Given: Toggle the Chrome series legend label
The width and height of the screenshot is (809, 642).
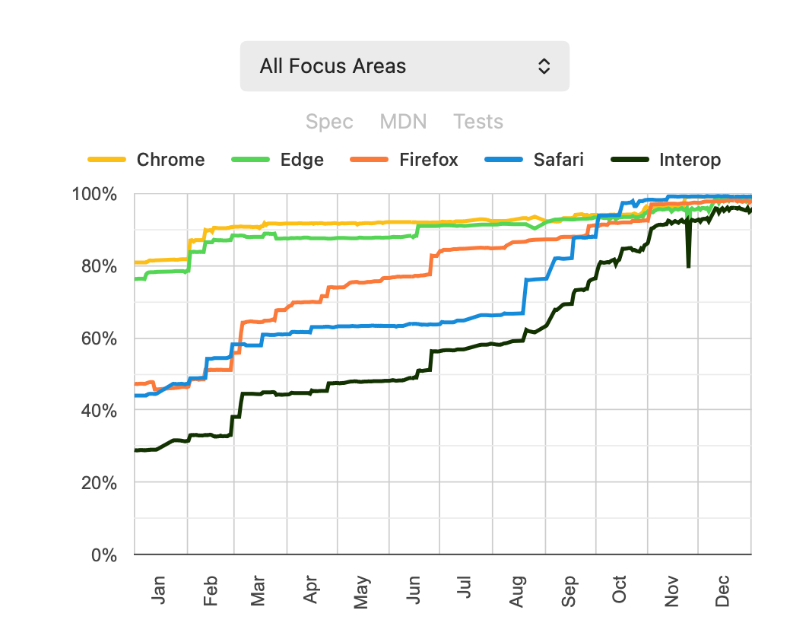Looking at the screenshot, I should point(170,160).
